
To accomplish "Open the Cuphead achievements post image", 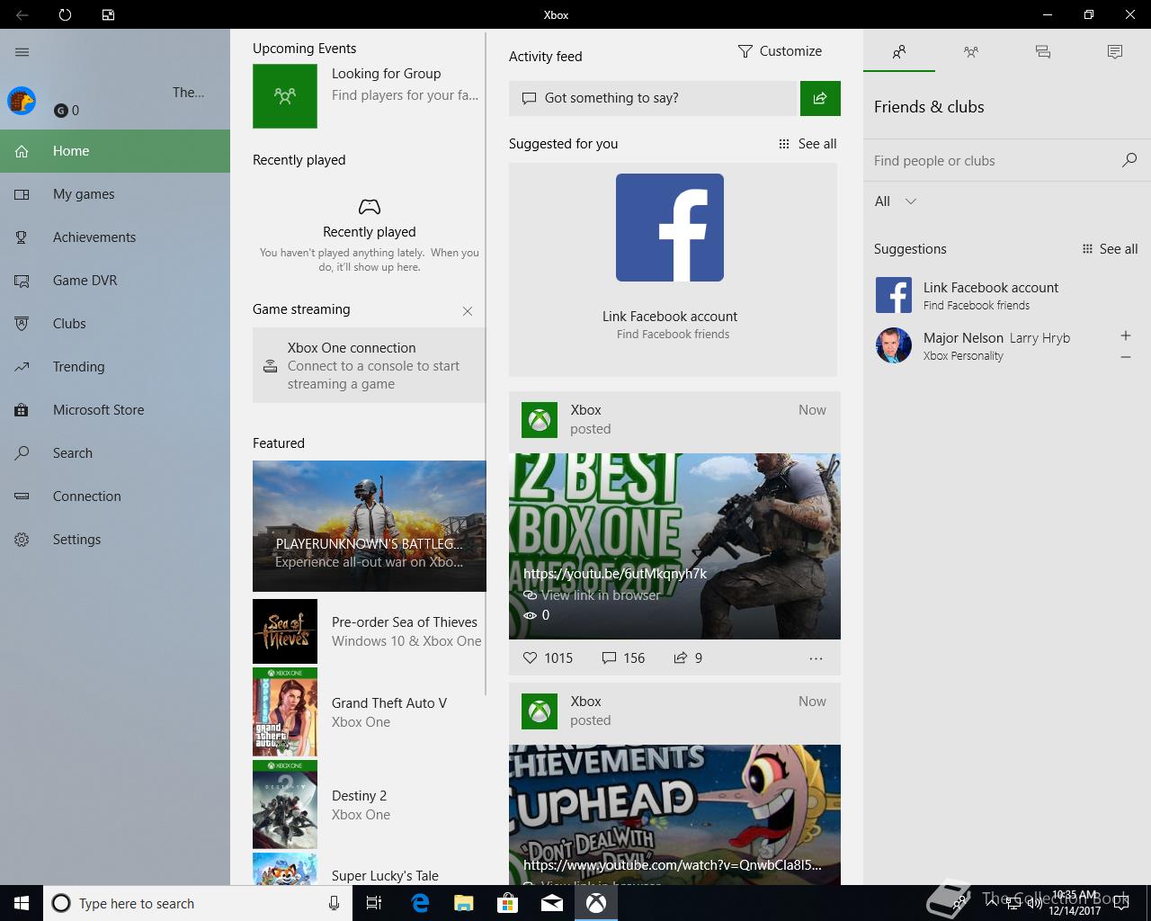I will [x=674, y=815].
